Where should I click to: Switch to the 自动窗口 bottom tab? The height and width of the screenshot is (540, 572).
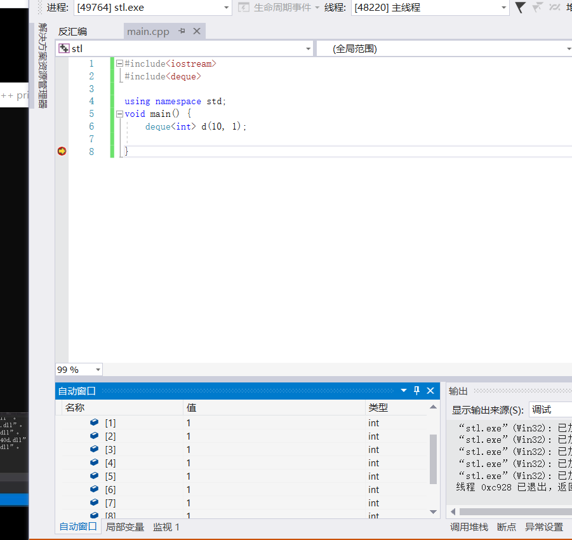pyautogui.click(x=77, y=527)
